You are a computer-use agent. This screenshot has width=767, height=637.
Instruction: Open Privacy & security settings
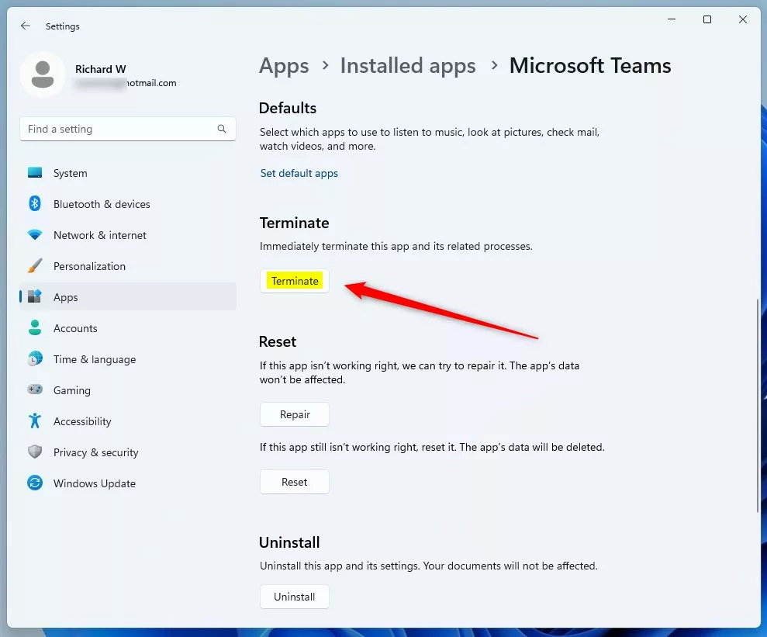[x=128, y=452]
